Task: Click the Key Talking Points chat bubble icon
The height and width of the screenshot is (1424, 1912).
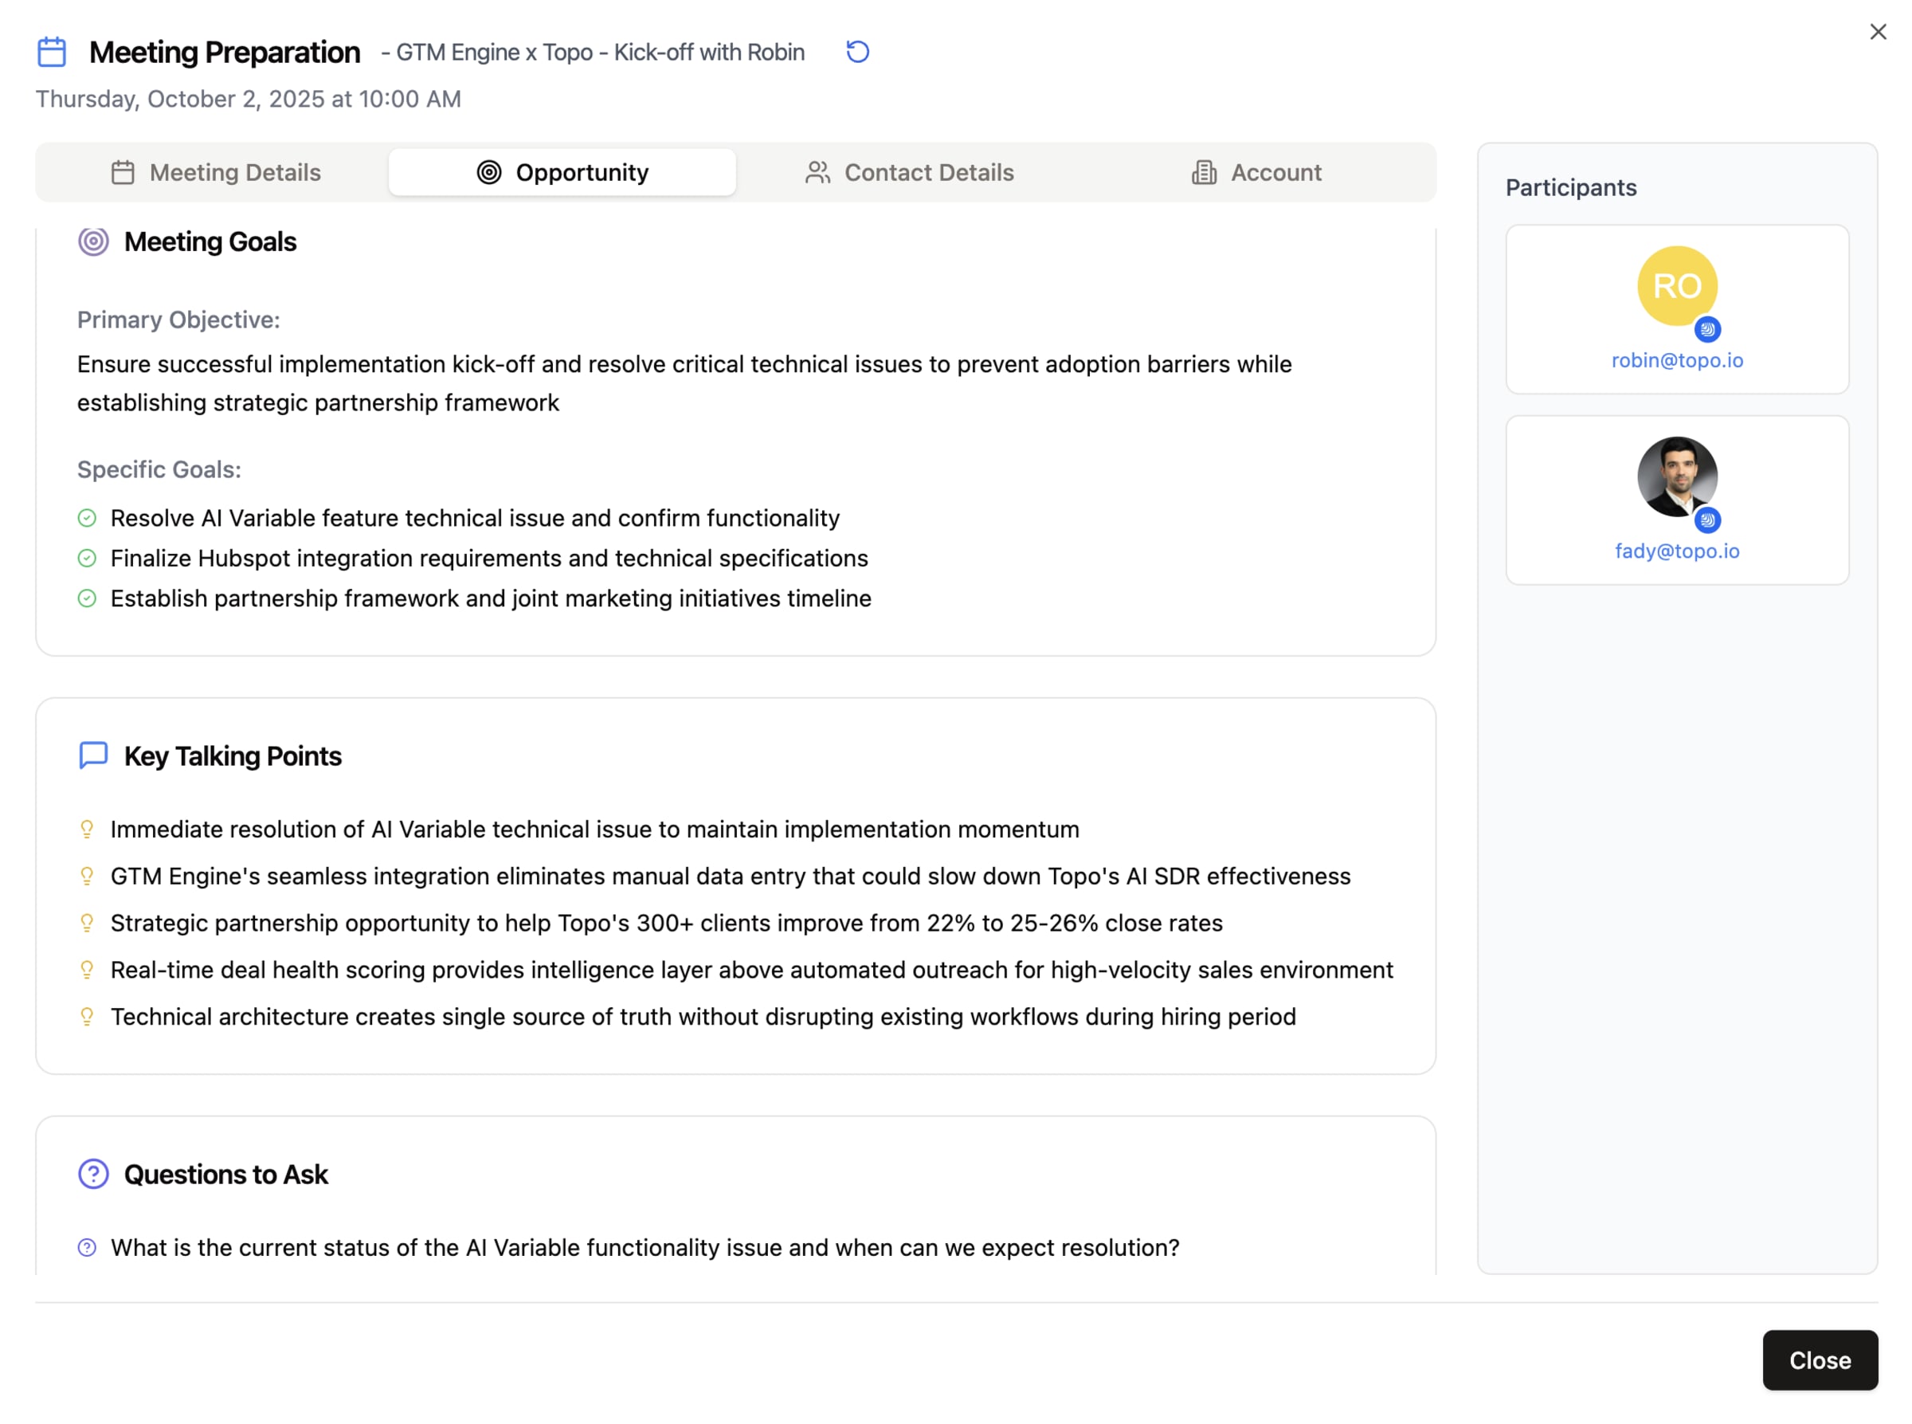Action: 93,755
